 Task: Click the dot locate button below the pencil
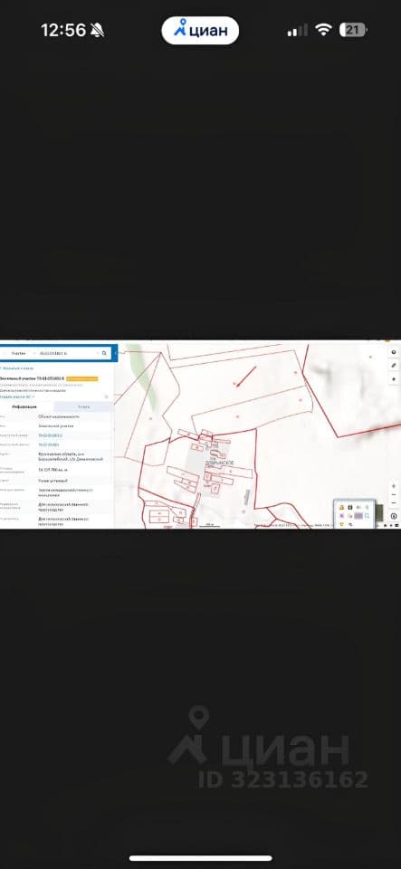pyautogui.click(x=394, y=379)
